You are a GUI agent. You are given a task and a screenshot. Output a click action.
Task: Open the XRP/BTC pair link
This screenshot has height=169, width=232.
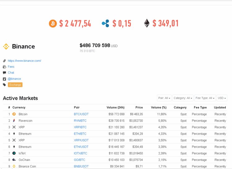click(x=80, y=127)
